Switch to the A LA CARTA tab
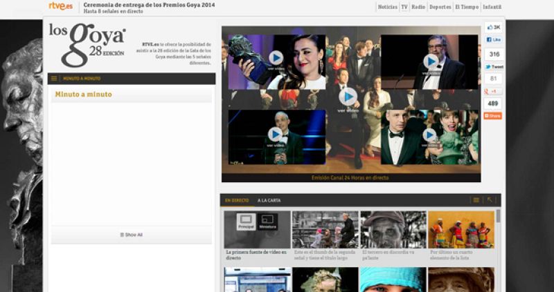554x292 pixels. [x=269, y=200]
